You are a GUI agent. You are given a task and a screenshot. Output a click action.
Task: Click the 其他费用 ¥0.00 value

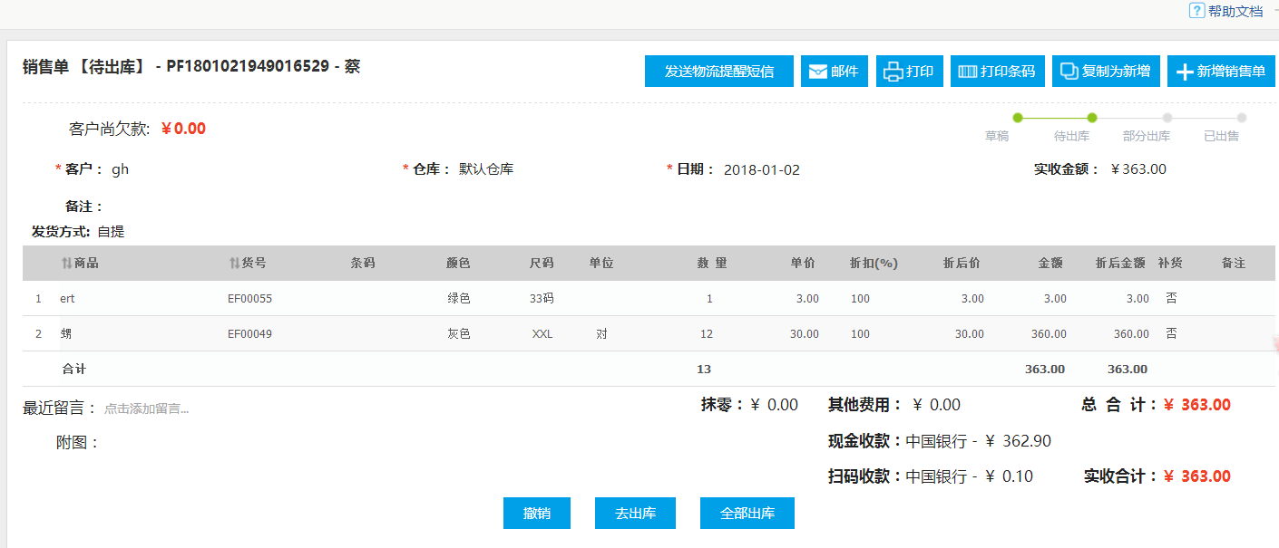(937, 405)
